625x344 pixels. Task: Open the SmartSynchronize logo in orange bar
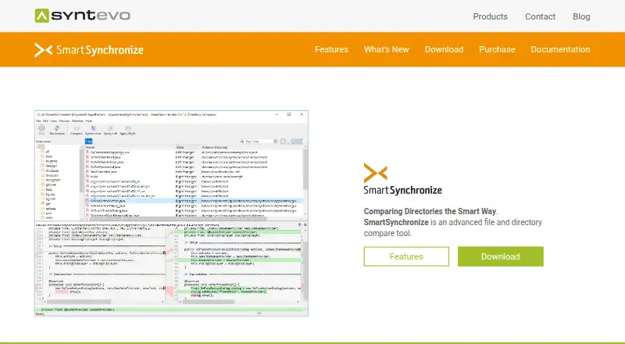(x=89, y=50)
